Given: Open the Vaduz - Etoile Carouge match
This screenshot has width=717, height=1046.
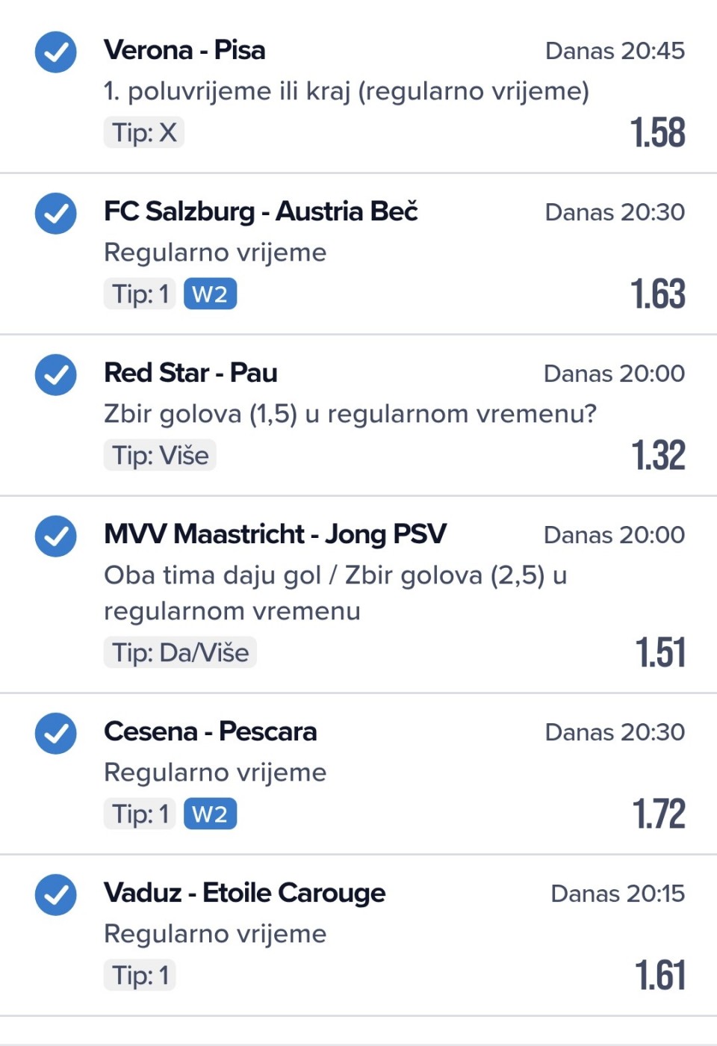Looking at the screenshot, I should coord(244,893).
